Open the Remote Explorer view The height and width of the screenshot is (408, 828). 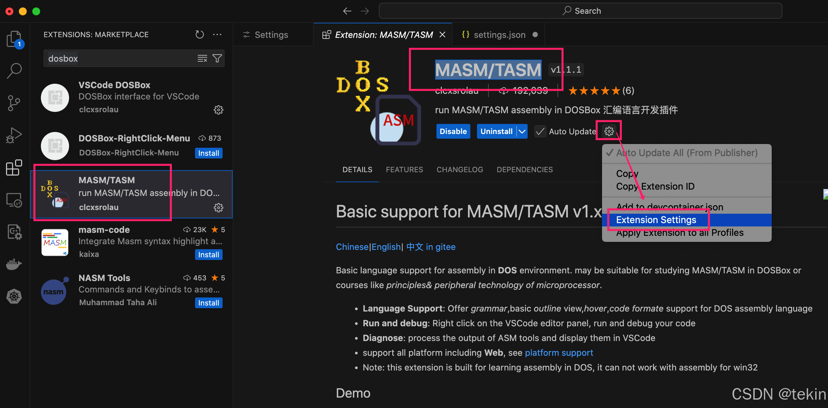pos(14,200)
